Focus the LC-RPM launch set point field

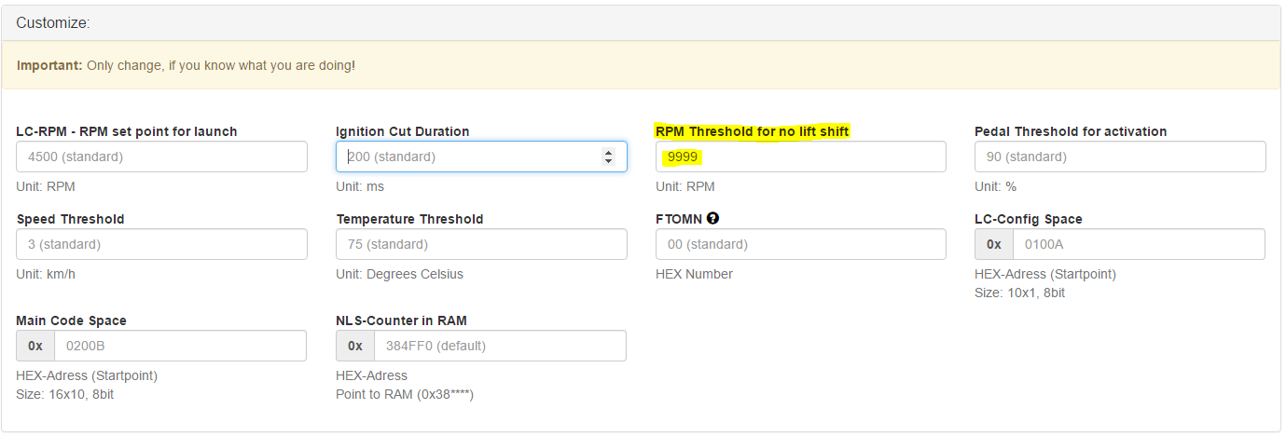[162, 157]
